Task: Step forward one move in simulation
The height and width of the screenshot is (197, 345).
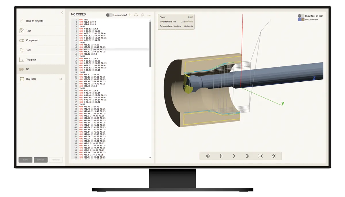Action: point(234,156)
